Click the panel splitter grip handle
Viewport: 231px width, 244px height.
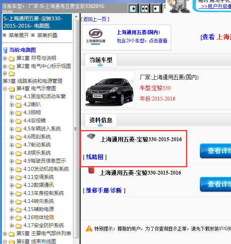[76, 129]
